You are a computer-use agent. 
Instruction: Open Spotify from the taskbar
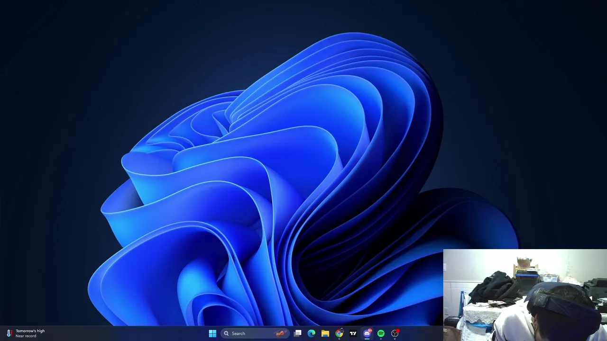tap(381, 333)
